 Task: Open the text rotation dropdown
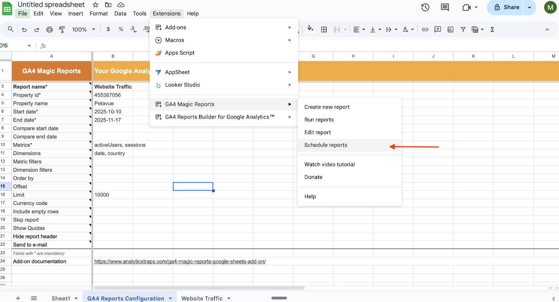click(408, 29)
